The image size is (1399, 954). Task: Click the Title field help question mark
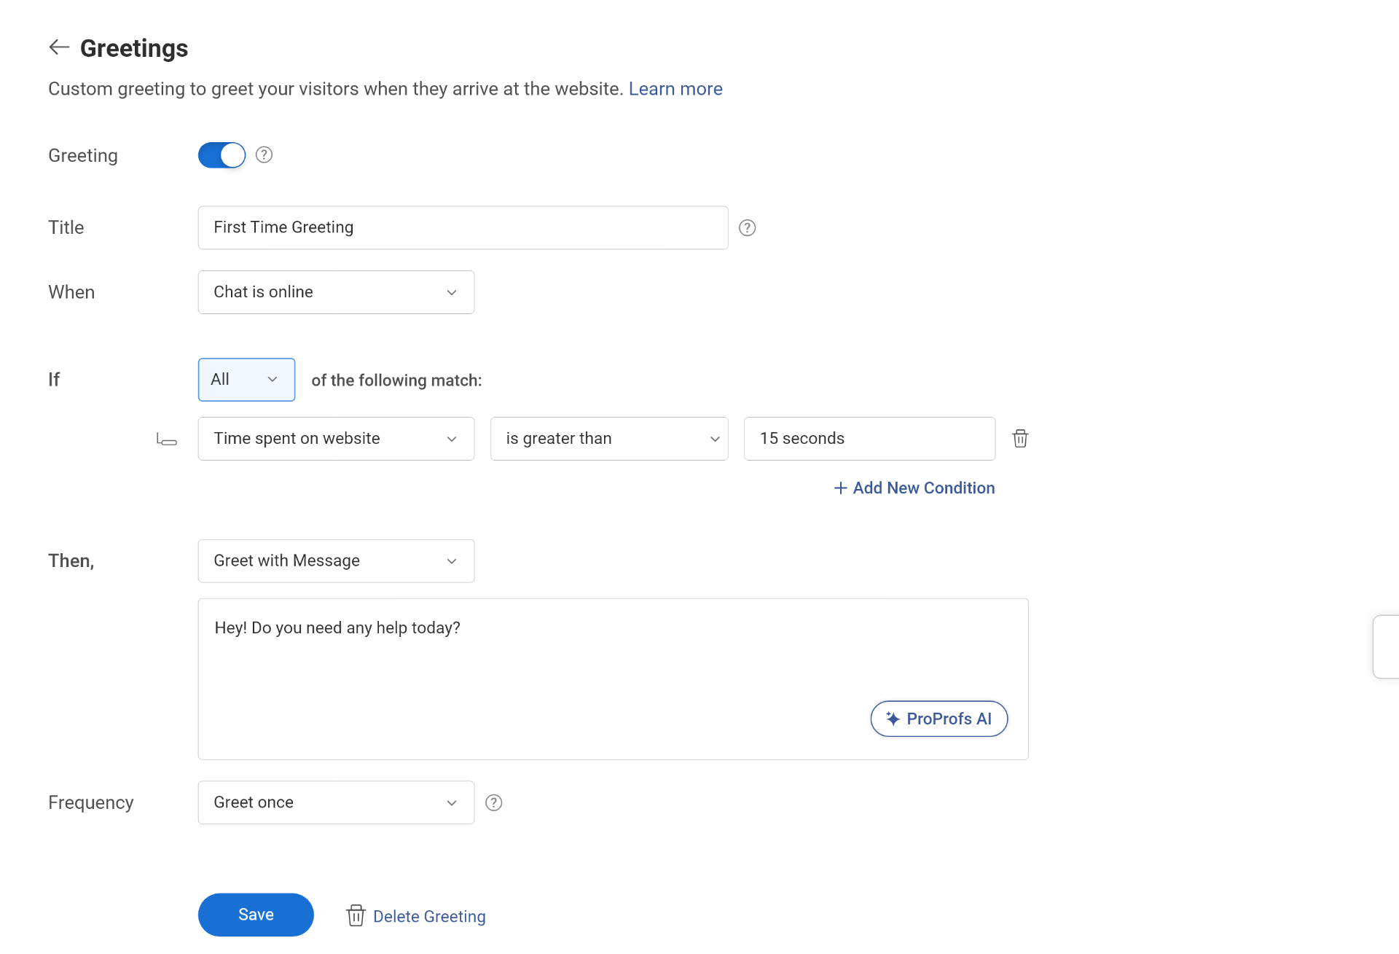pos(748,227)
